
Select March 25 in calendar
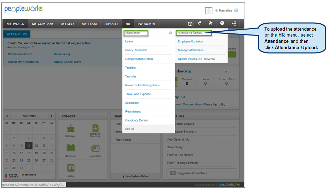coord(29,160)
